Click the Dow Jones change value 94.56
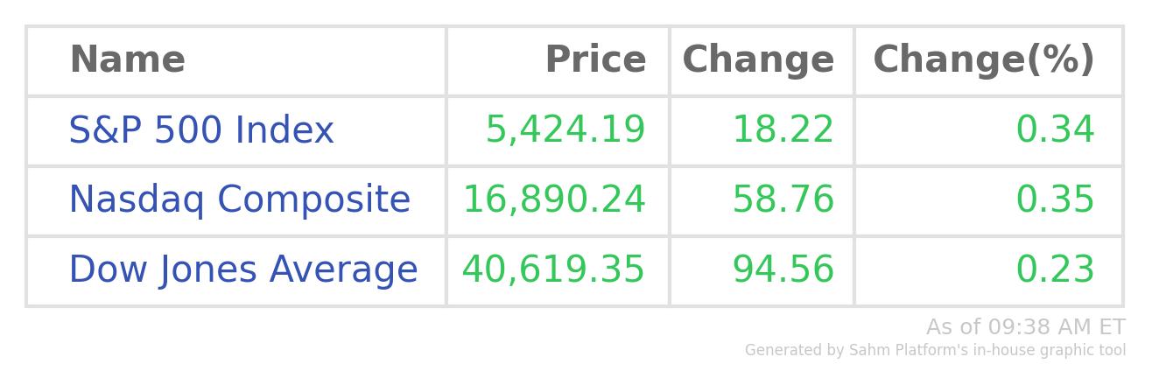The height and width of the screenshot is (385, 1152). tap(783, 269)
